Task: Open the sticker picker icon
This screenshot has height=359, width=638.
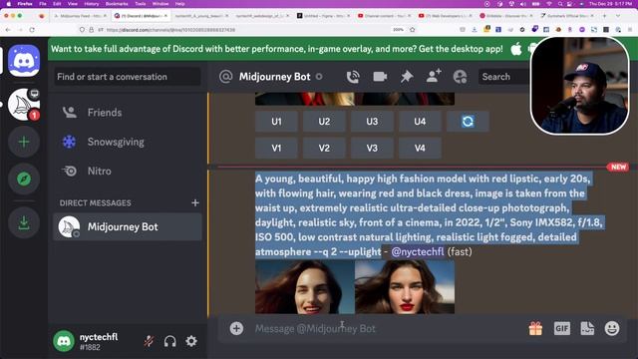Action: [x=587, y=328]
